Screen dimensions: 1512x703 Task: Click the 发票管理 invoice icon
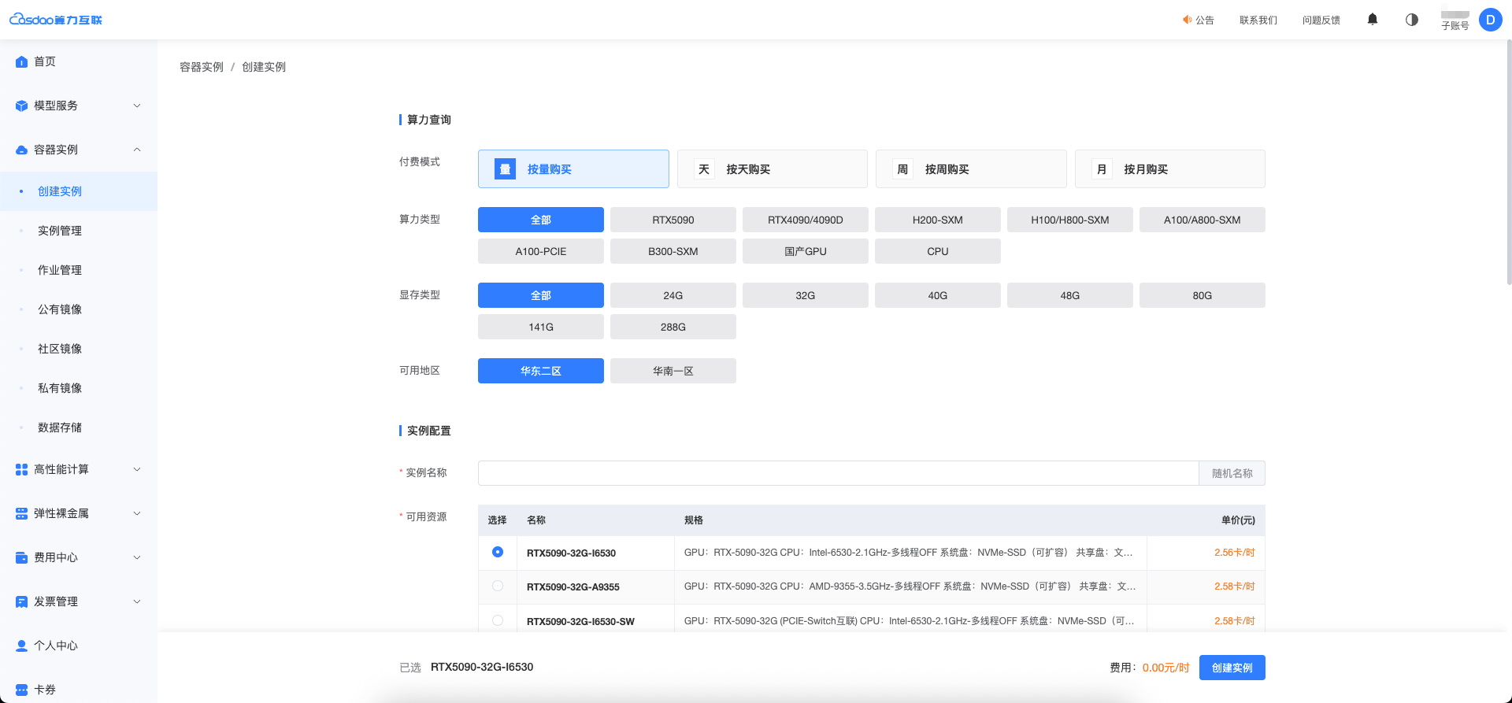(x=21, y=601)
